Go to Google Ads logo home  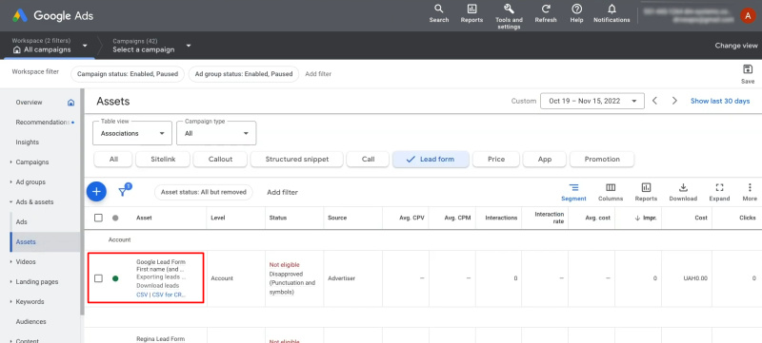[x=52, y=15]
